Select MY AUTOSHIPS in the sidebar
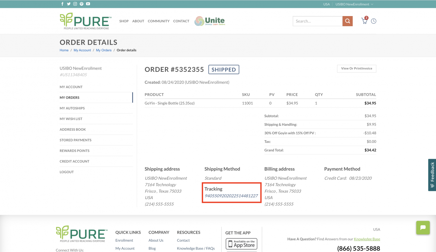The image size is (436, 252). (x=96, y=108)
